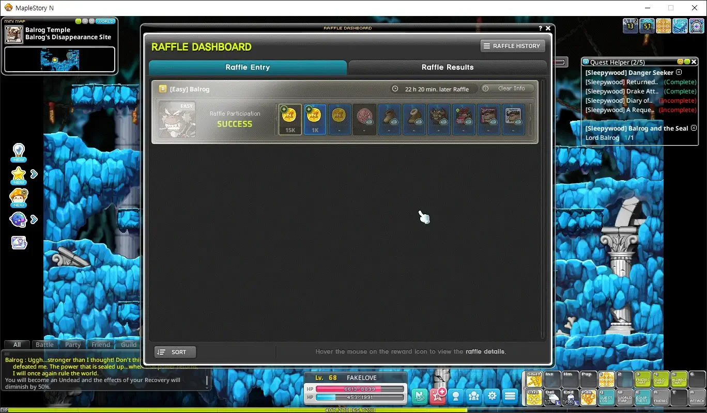Switch to the Raffle Results tab
This screenshot has height=413, width=707.
(x=447, y=67)
